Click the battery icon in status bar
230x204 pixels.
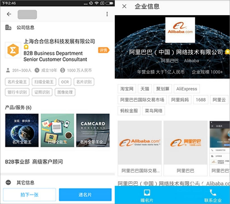pos(109,3)
